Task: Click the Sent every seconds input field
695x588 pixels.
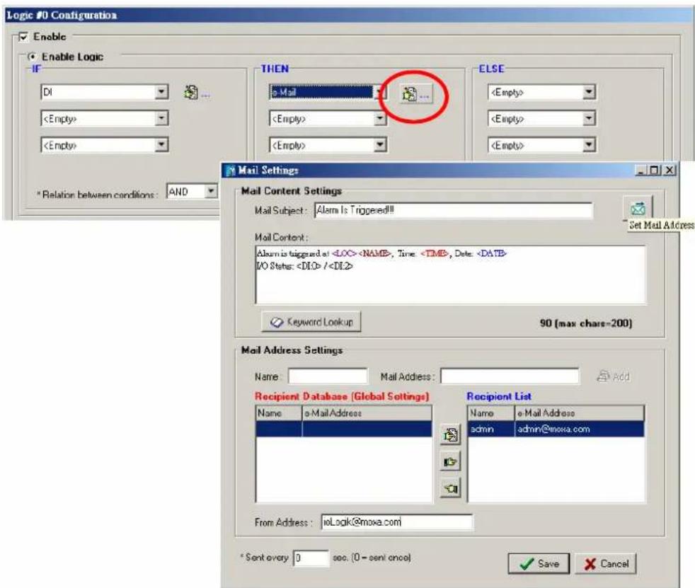Action: (311, 558)
